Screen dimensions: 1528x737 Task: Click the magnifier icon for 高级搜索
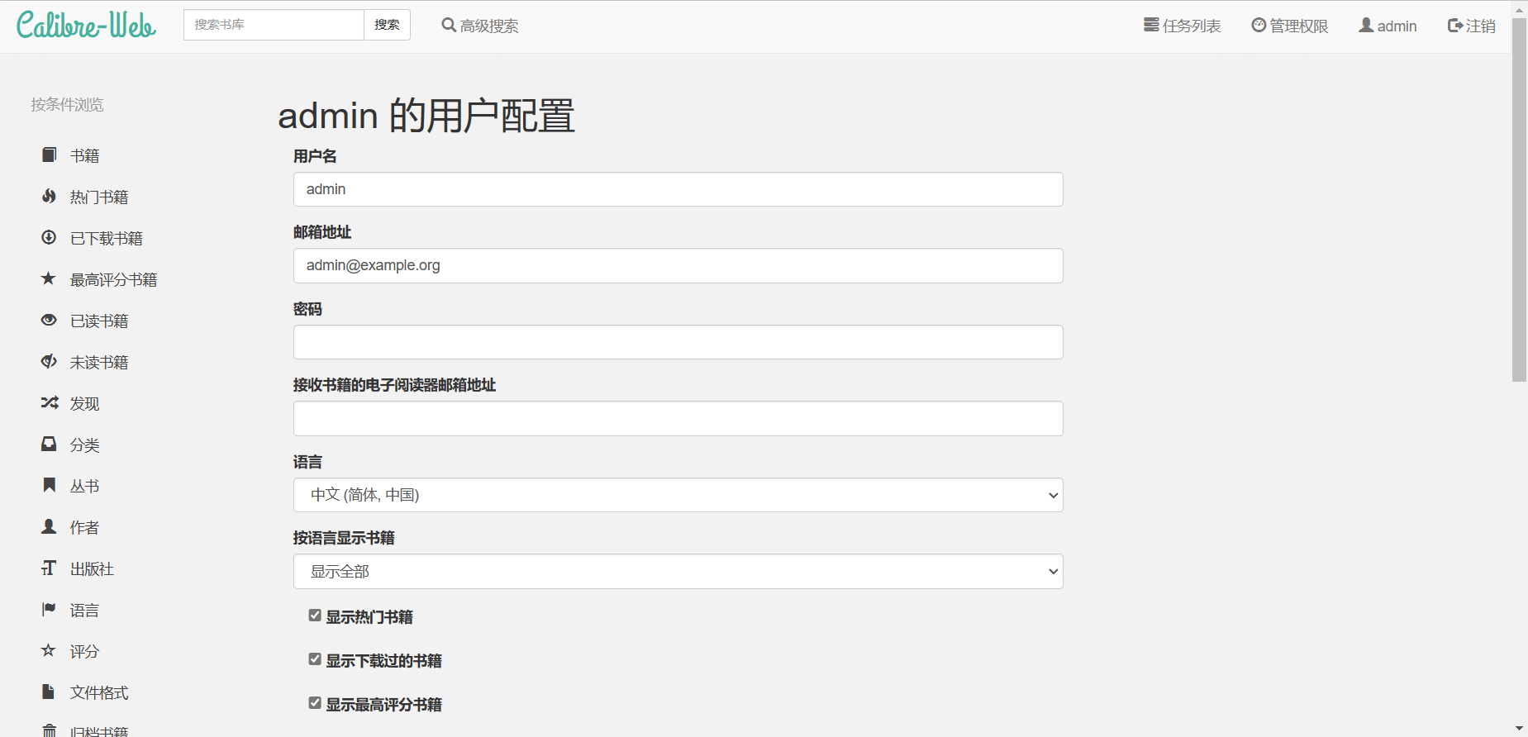point(449,25)
